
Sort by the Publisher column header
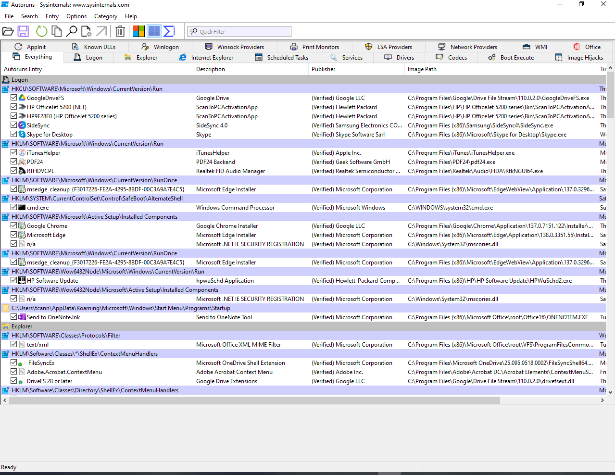point(356,69)
